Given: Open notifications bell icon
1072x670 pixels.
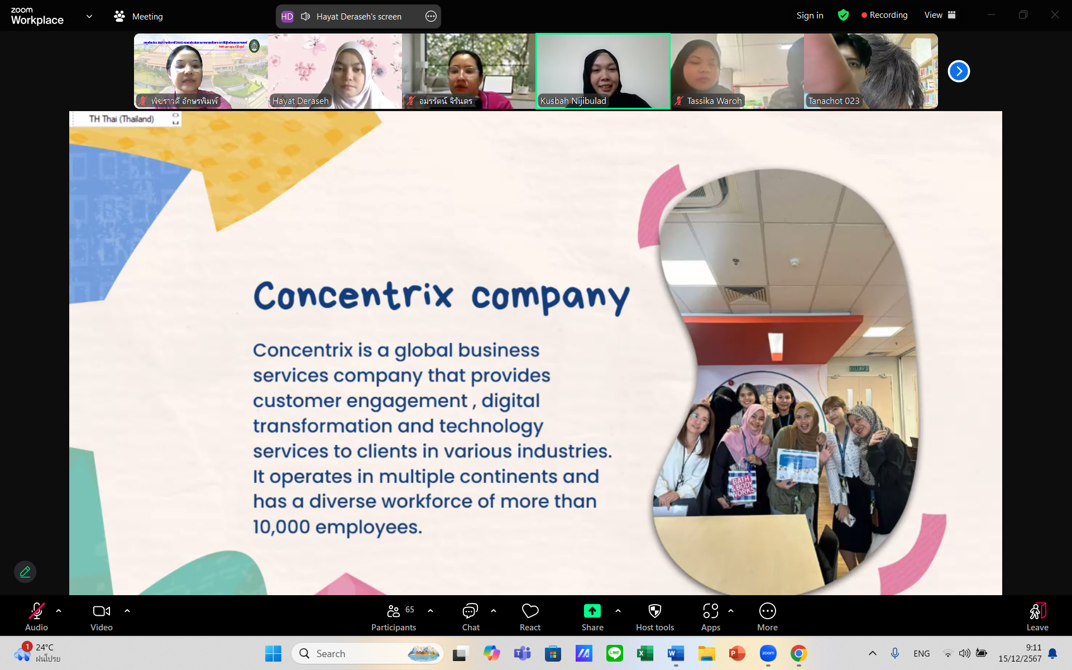Looking at the screenshot, I should [1052, 653].
